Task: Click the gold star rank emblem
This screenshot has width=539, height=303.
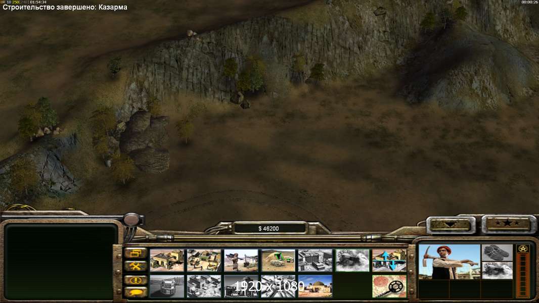Action: (x=523, y=248)
